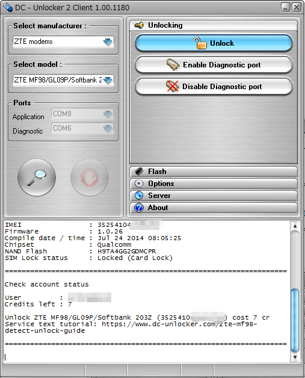Click the 'Locked (Card Lock)' status text
This screenshot has width=305, height=378.
135,258
